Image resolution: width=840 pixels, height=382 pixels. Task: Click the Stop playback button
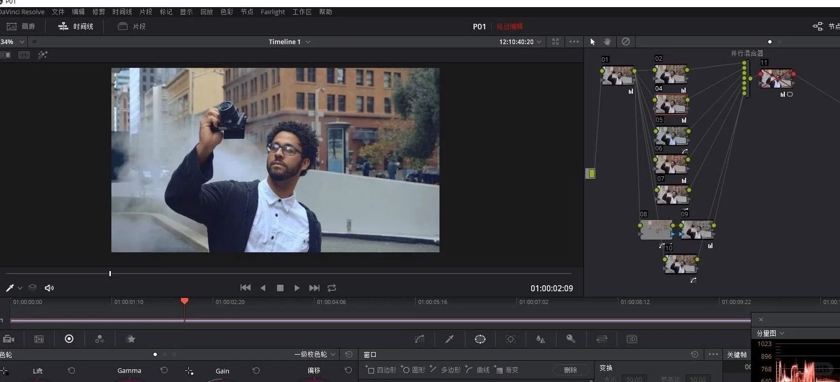(280, 288)
